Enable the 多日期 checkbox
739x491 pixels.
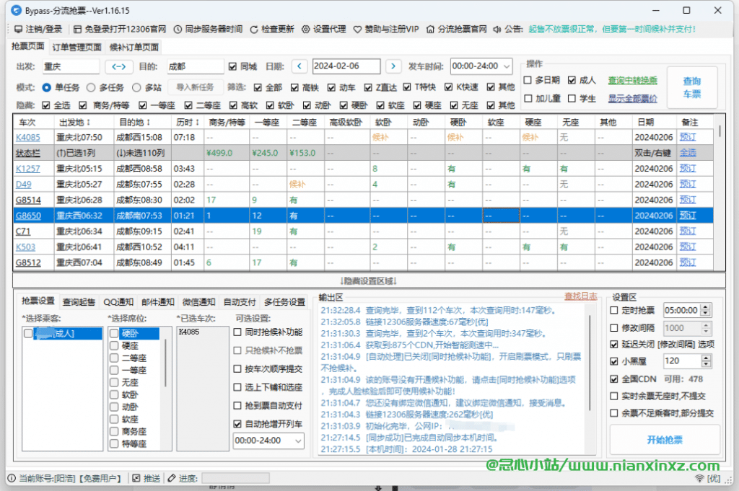528,80
